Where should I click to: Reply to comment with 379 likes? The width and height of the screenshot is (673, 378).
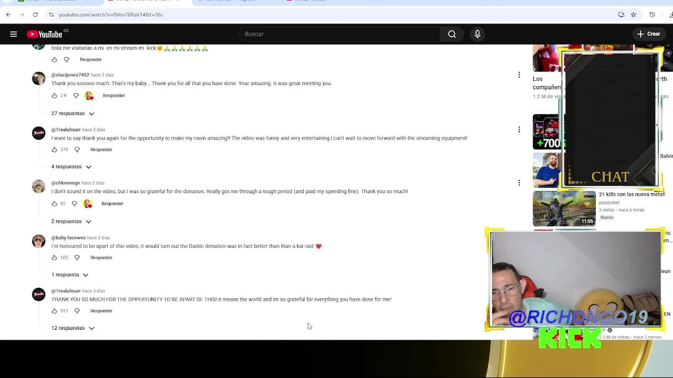click(101, 150)
